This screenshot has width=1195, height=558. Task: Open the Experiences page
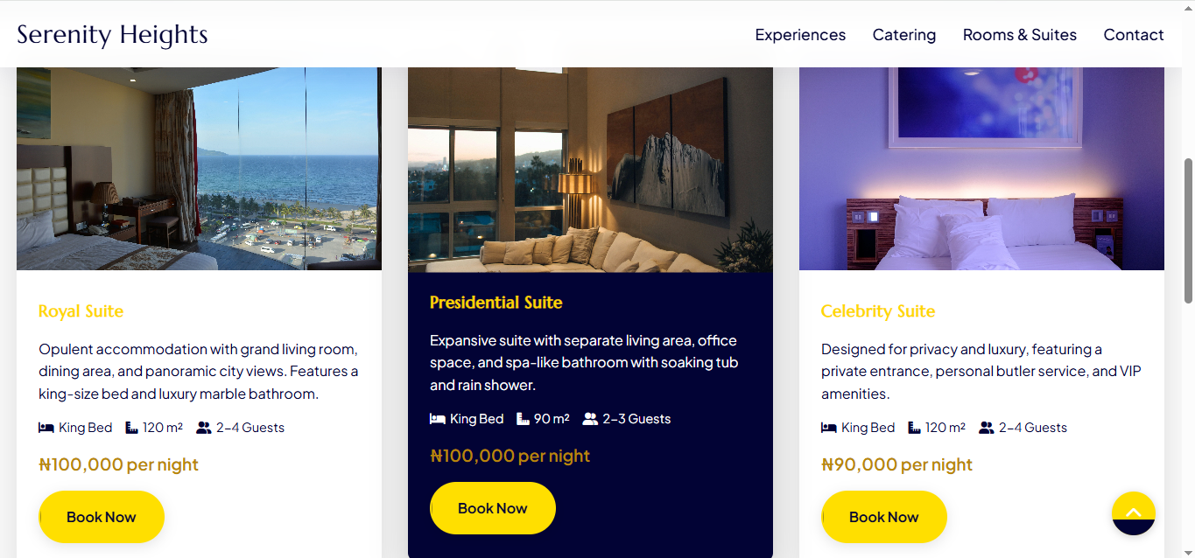pyautogui.click(x=799, y=34)
